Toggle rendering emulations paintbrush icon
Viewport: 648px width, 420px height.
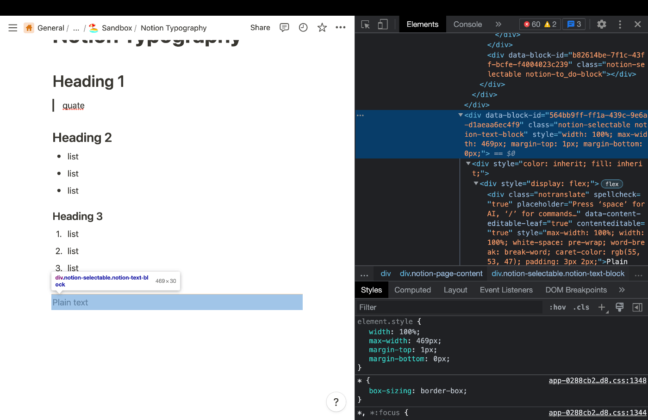pos(620,307)
